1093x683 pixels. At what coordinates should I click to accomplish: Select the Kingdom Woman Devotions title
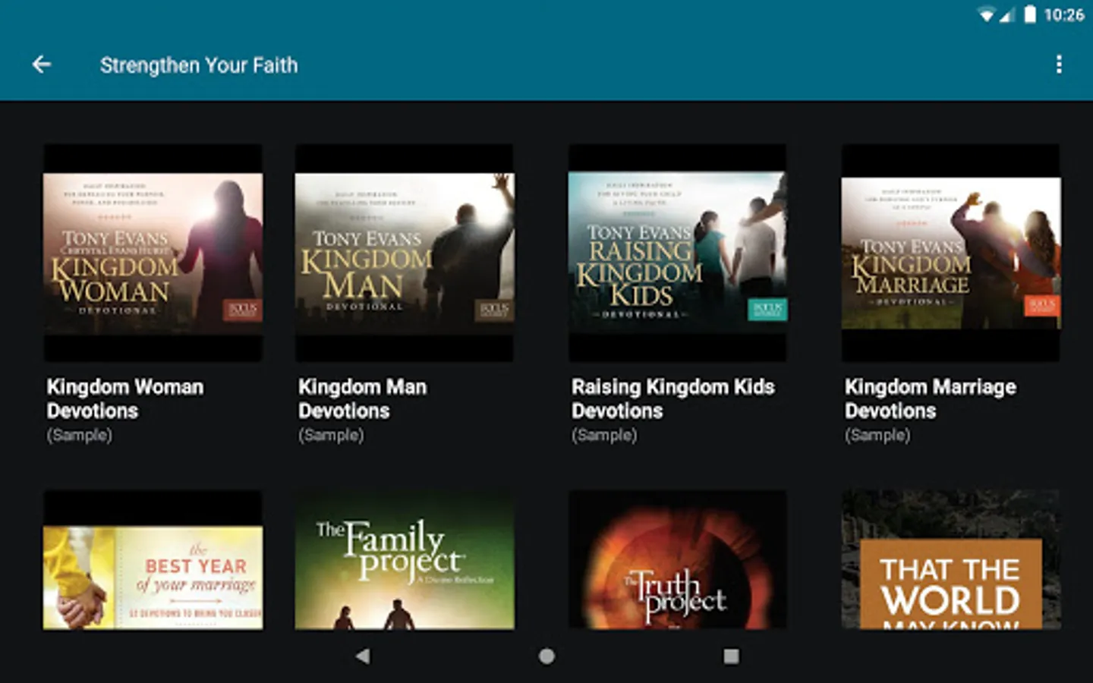point(125,398)
